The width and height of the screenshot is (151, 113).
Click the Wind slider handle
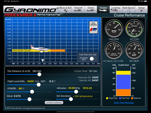[x=30, y=99]
